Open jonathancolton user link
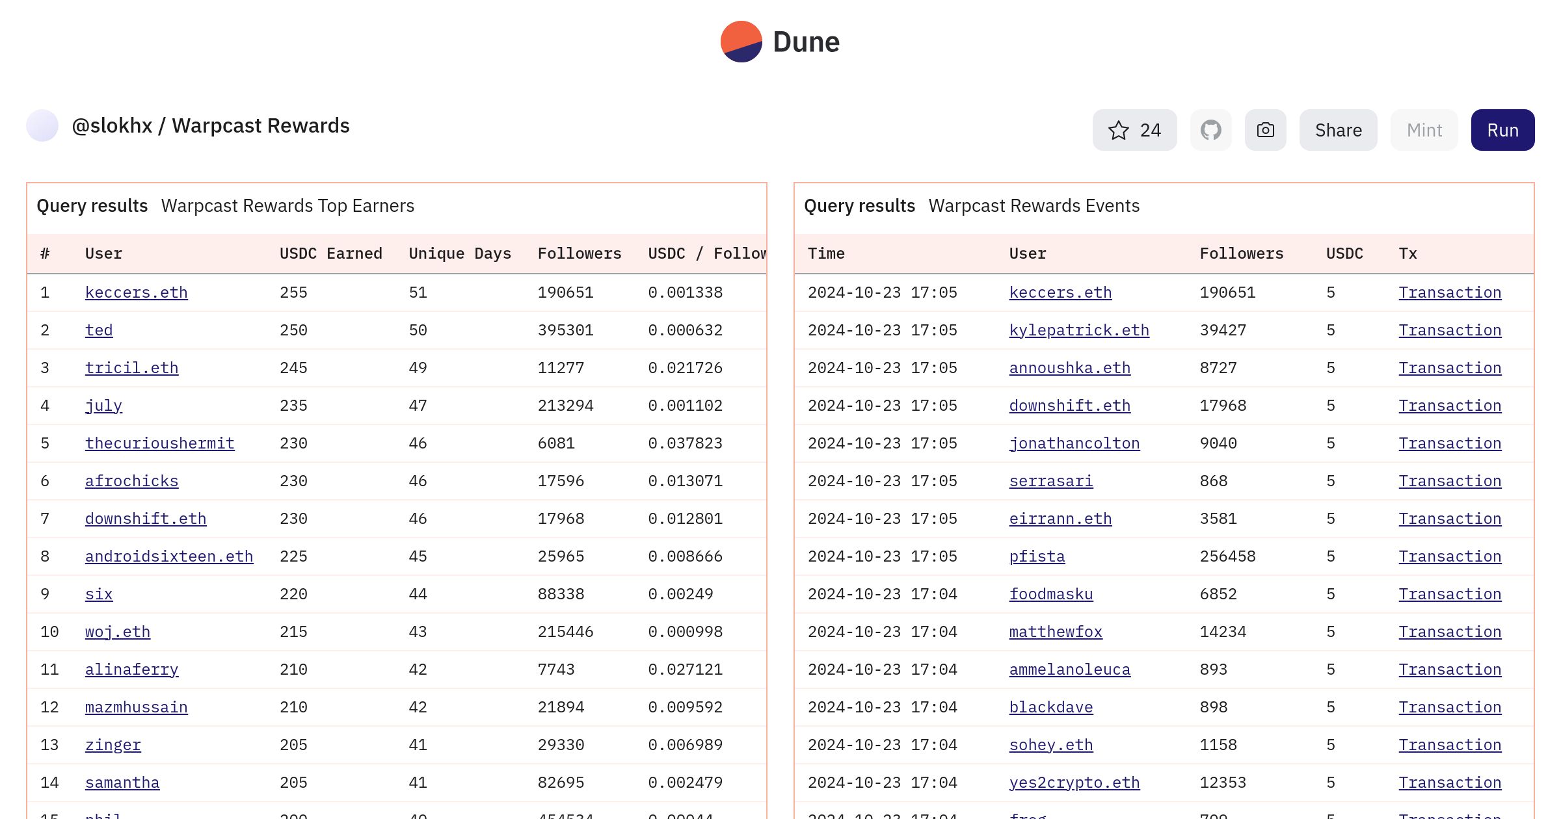 [1074, 443]
